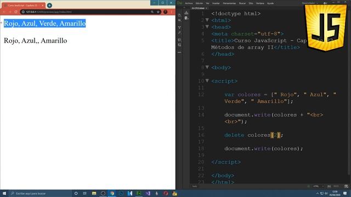This screenshot has height=197, width=351.
Task: Open Photoshop from the taskbar
Action: tap(121, 193)
